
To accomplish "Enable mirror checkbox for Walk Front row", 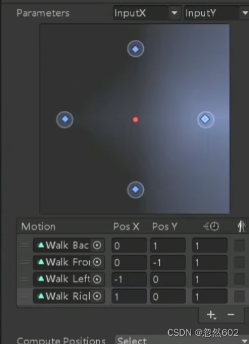I will 239,262.
